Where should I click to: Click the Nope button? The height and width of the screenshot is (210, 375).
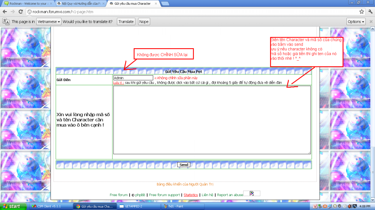tap(144, 22)
